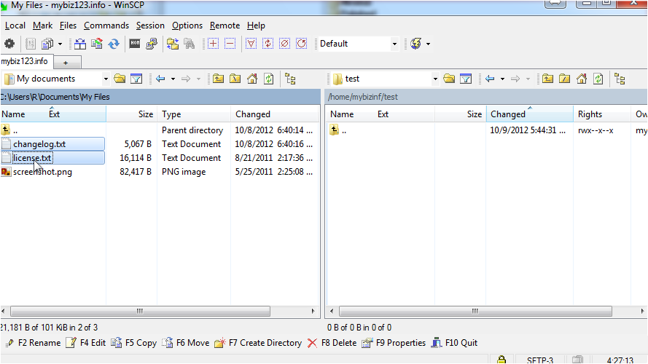Toggle the remote panel directory tree icon

[x=620, y=79]
